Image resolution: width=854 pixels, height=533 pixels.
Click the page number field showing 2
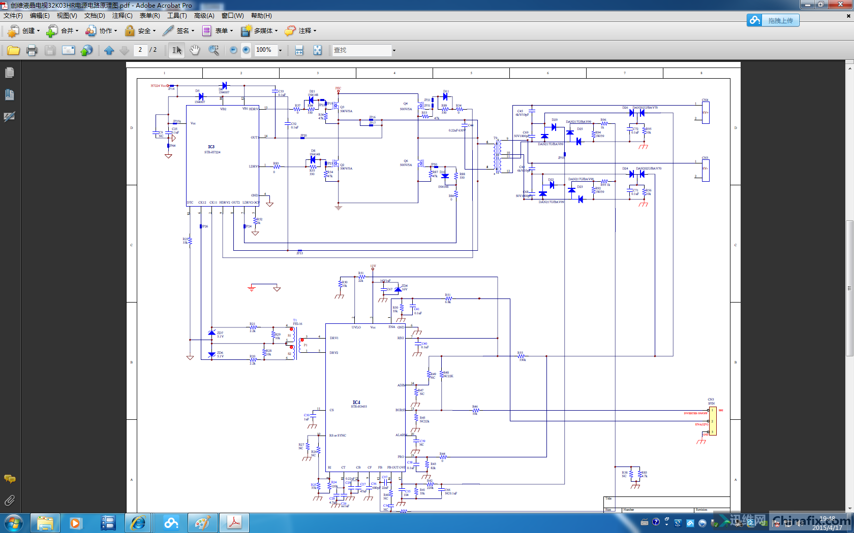pyautogui.click(x=140, y=50)
